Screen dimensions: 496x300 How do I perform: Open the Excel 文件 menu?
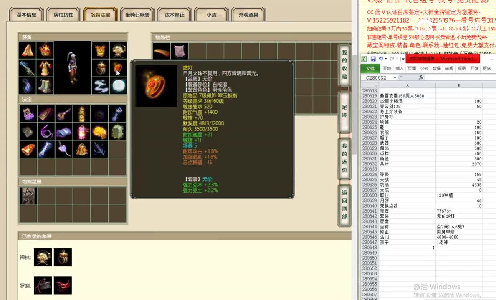point(370,68)
